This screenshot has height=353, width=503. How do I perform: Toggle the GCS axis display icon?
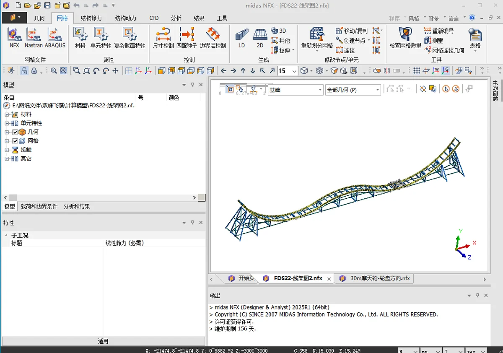[446, 71]
